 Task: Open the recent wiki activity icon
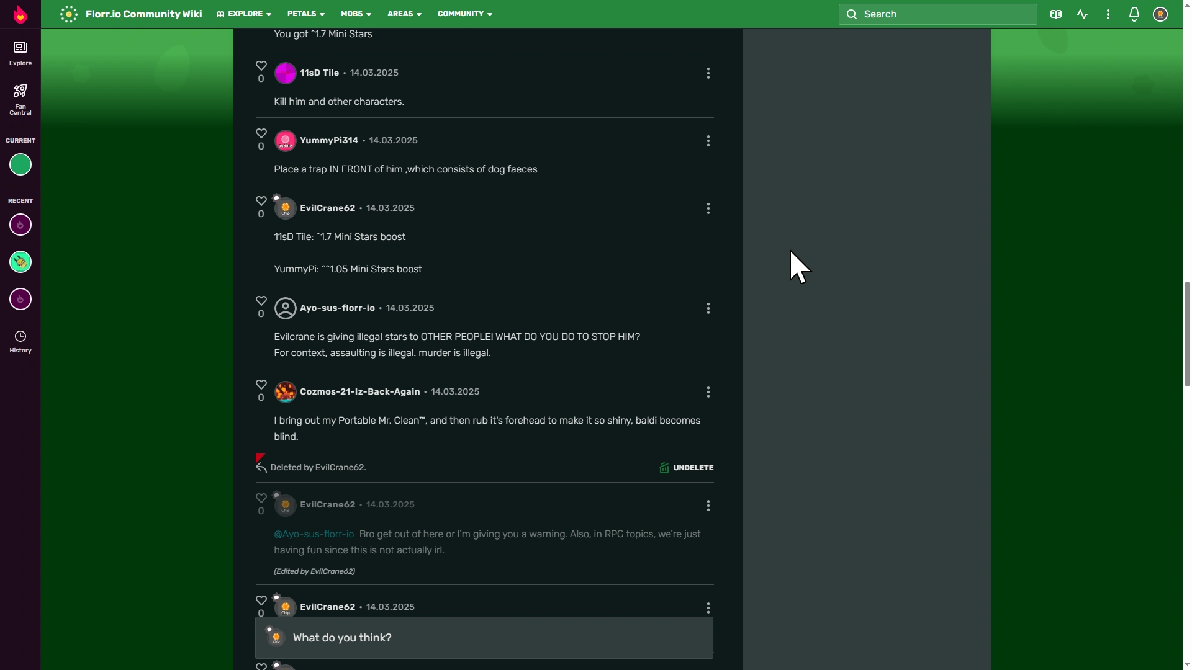pyautogui.click(x=1082, y=14)
